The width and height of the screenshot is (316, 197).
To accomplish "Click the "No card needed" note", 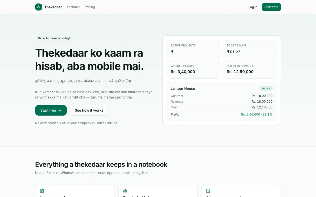I will click(x=76, y=123).
